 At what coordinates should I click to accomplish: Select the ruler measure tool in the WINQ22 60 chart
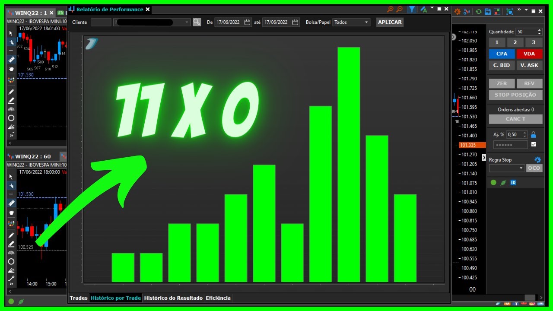(11, 203)
